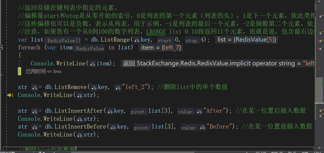Click the 'start:' parameter hint
324x153 pixels.
pyautogui.click(x=166, y=40)
